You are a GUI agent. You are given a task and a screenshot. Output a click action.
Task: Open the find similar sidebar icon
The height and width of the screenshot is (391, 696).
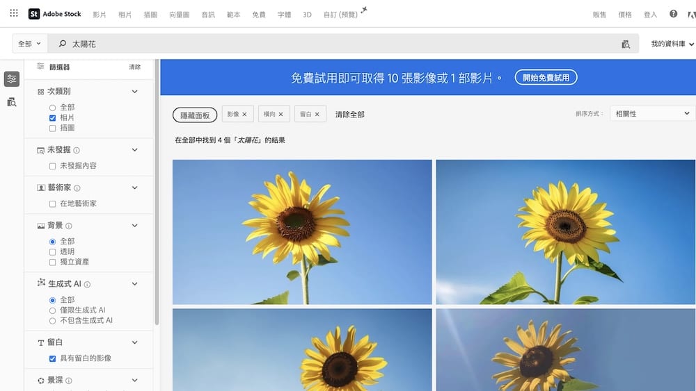coord(12,102)
